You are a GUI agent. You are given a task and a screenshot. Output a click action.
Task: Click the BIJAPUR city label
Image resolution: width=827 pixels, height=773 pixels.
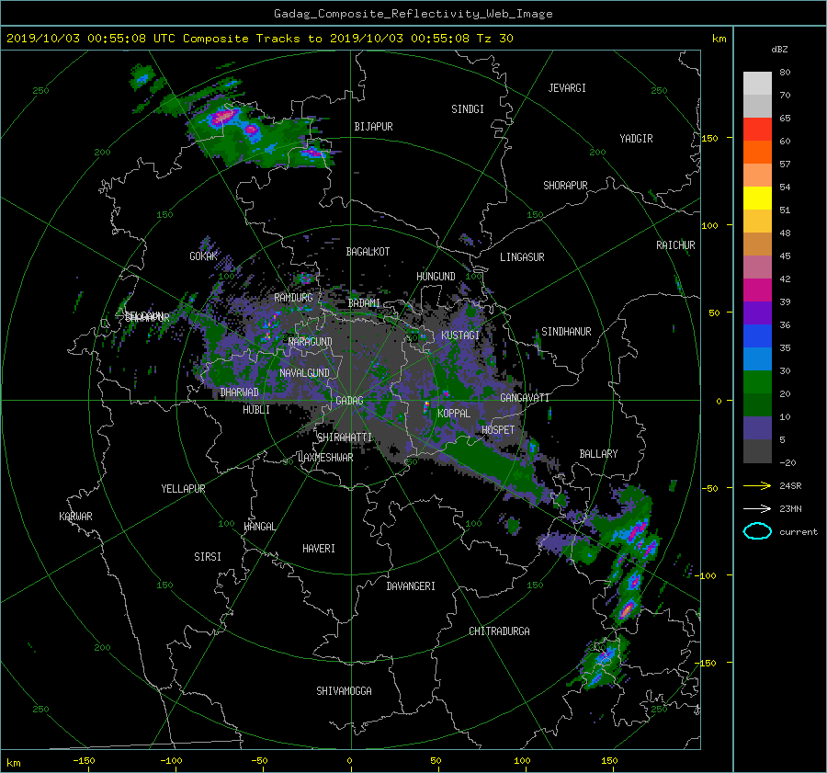point(373,127)
